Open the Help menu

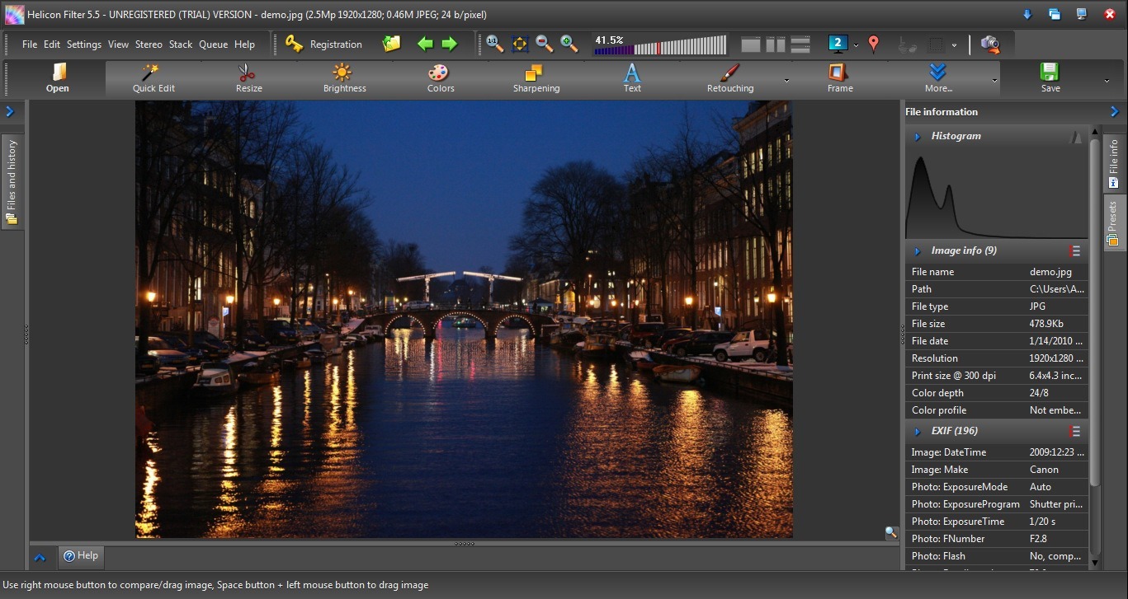click(244, 44)
